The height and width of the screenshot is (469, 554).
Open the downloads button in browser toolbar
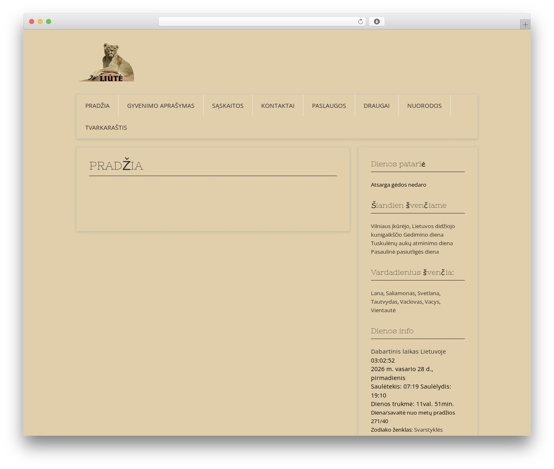click(377, 22)
